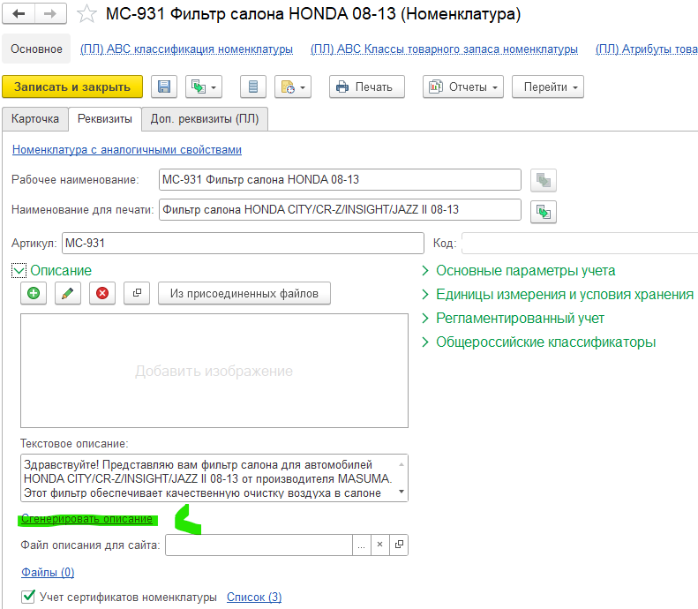Open the Список (3) link
The width and height of the screenshot is (698, 609).
pos(254,597)
